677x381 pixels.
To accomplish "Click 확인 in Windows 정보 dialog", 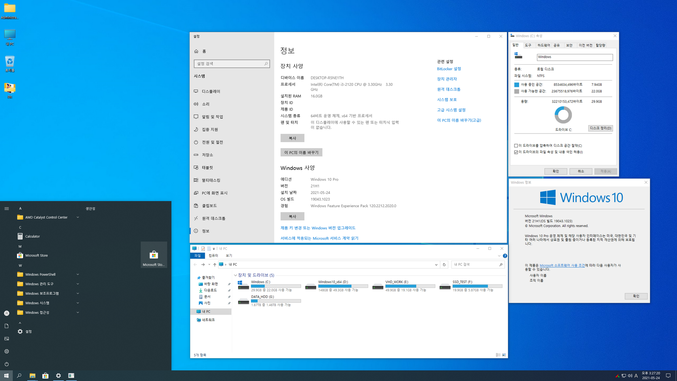I will point(636,296).
